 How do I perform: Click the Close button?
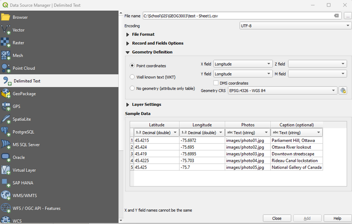(x=277, y=218)
